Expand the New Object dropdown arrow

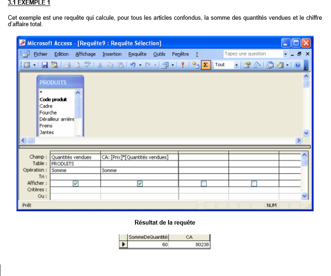pos(287,65)
